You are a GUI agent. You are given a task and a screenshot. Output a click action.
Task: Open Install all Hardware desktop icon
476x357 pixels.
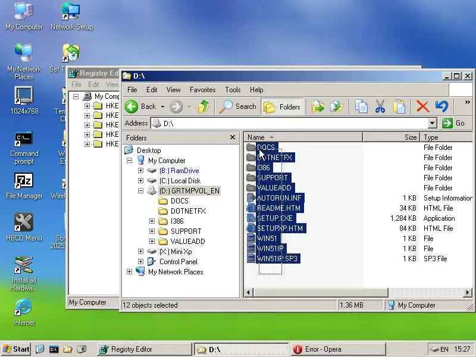point(24,274)
